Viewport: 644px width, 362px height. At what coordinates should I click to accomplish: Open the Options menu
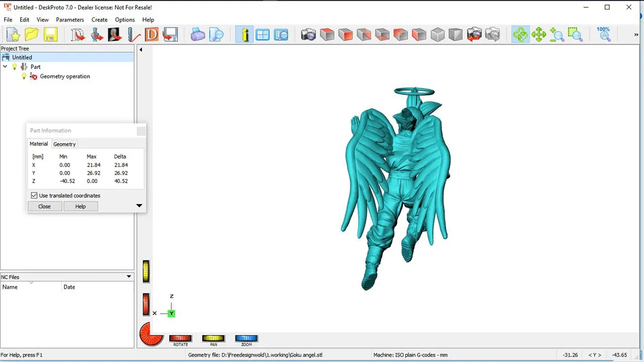coord(125,20)
